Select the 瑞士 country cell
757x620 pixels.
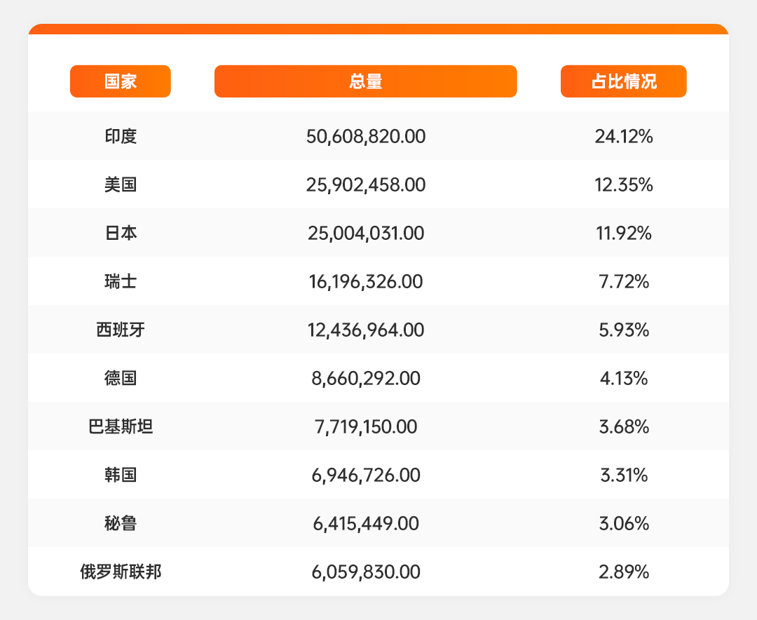pos(120,281)
